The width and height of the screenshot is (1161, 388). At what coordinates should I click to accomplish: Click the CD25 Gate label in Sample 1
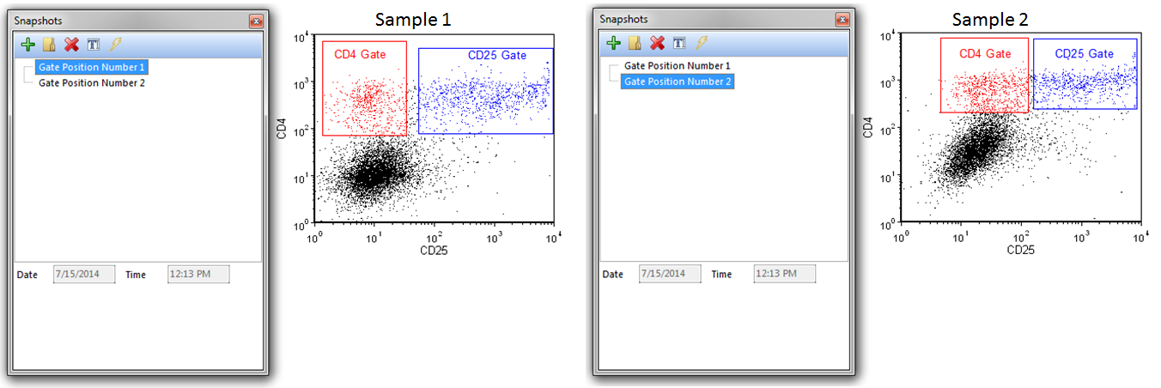497,55
